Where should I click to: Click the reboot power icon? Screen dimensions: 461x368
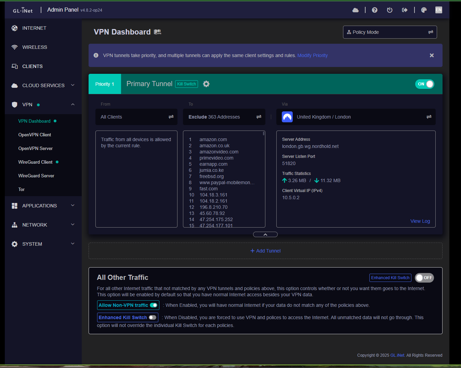pos(390,10)
